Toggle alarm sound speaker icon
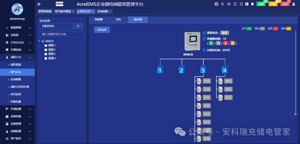 tap(228, 4)
